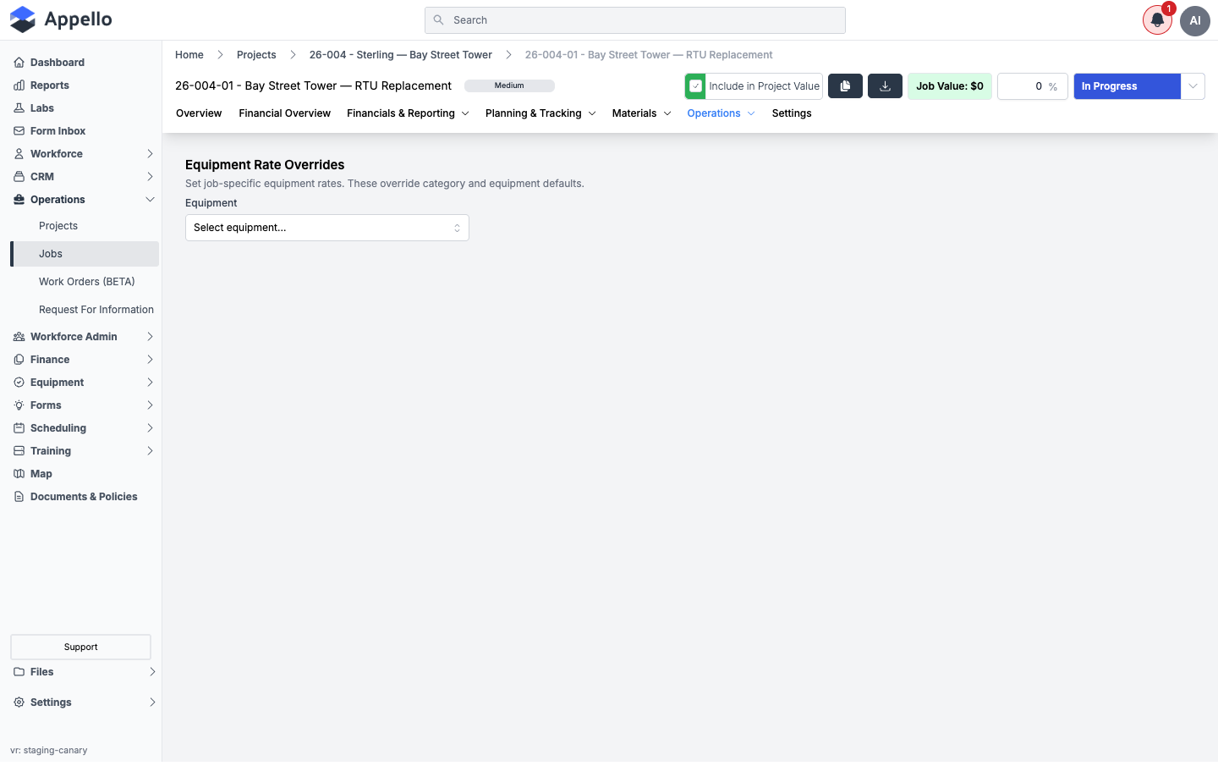Click the duplicate job icon button
The image size is (1218, 777).
pos(845,85)
